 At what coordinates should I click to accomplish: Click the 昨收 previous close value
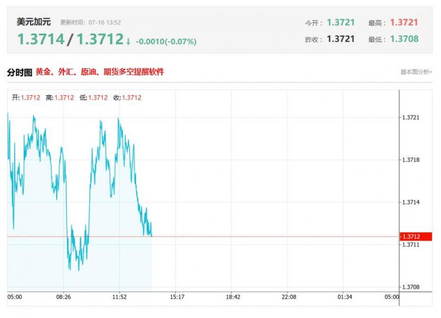click(x=341, y=39)
